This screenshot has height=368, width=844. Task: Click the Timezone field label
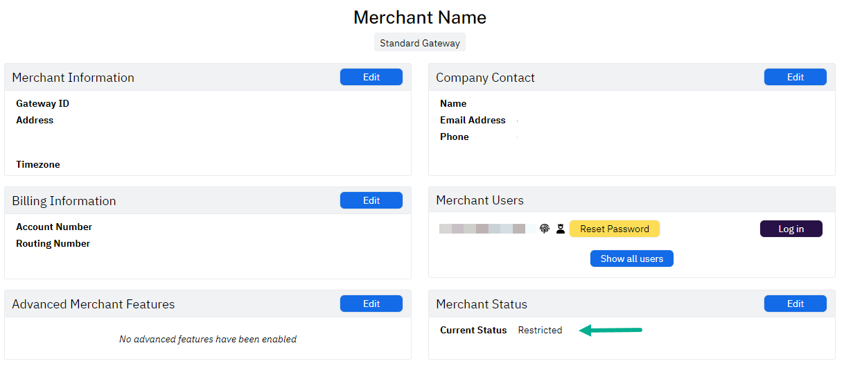click(38, 165)
